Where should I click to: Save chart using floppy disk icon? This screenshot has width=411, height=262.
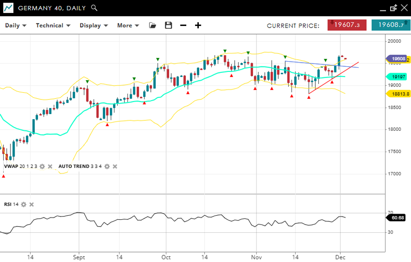168,25
